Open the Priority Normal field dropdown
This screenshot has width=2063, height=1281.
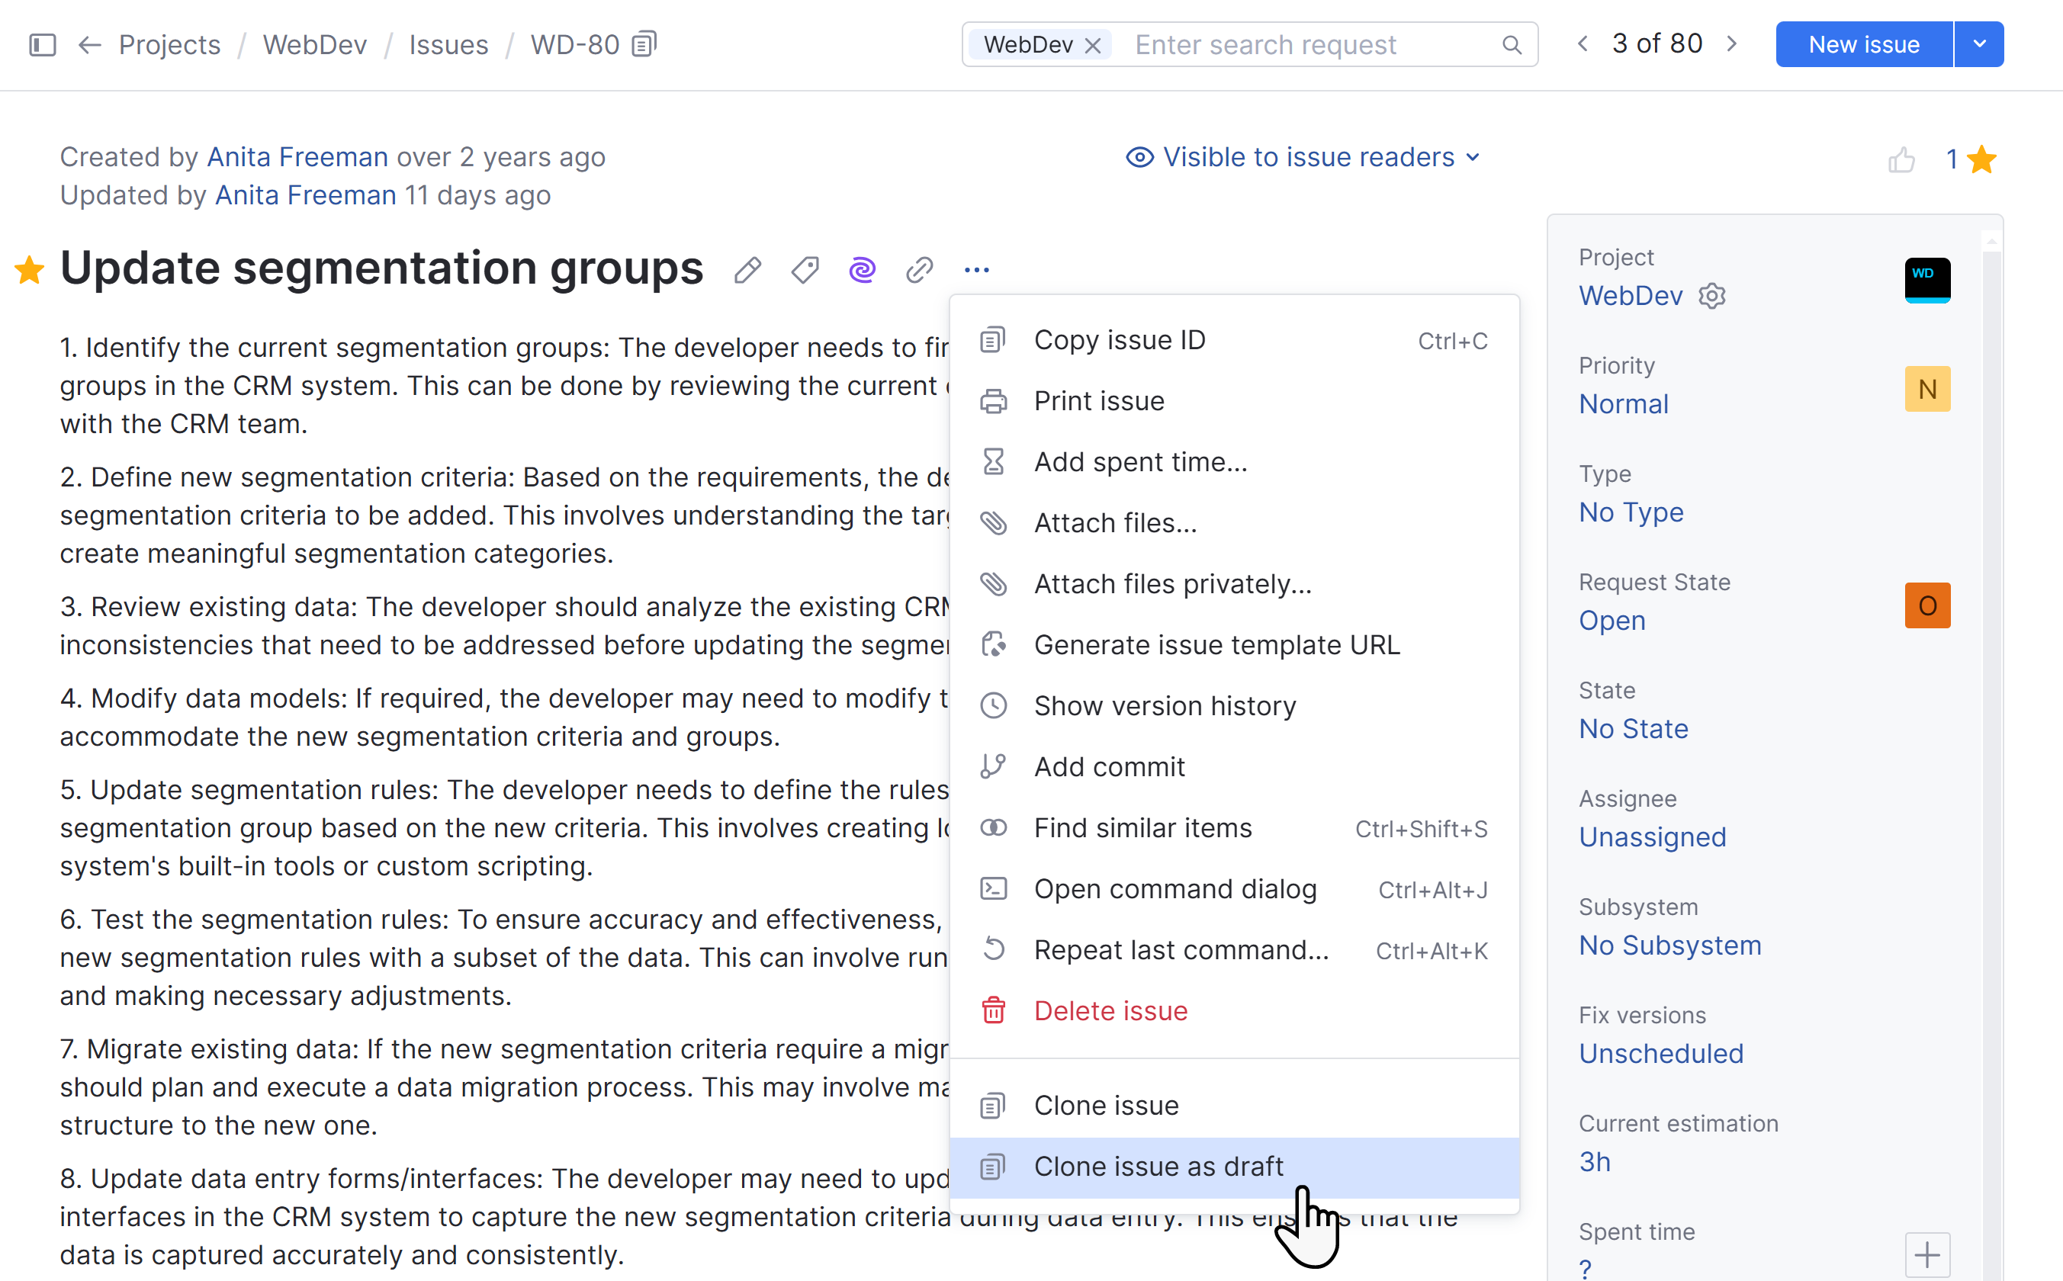(x=1623, y=404)
